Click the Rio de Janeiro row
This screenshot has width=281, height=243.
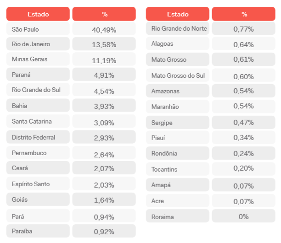71,44
